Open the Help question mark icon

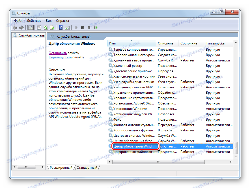(61, 28)
